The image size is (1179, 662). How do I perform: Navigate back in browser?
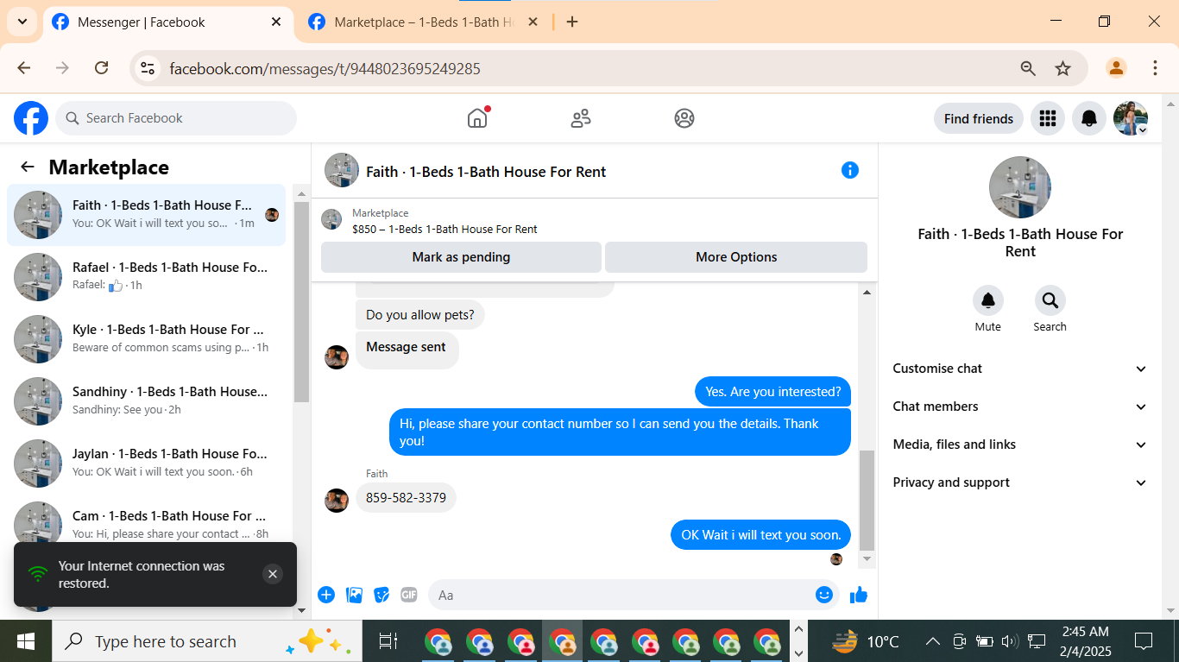(24, 68)
